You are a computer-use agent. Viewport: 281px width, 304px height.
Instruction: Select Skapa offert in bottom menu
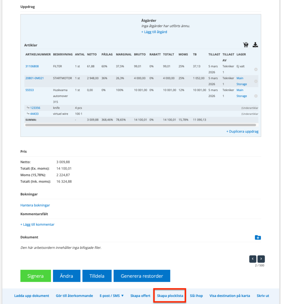pos(140,296)
